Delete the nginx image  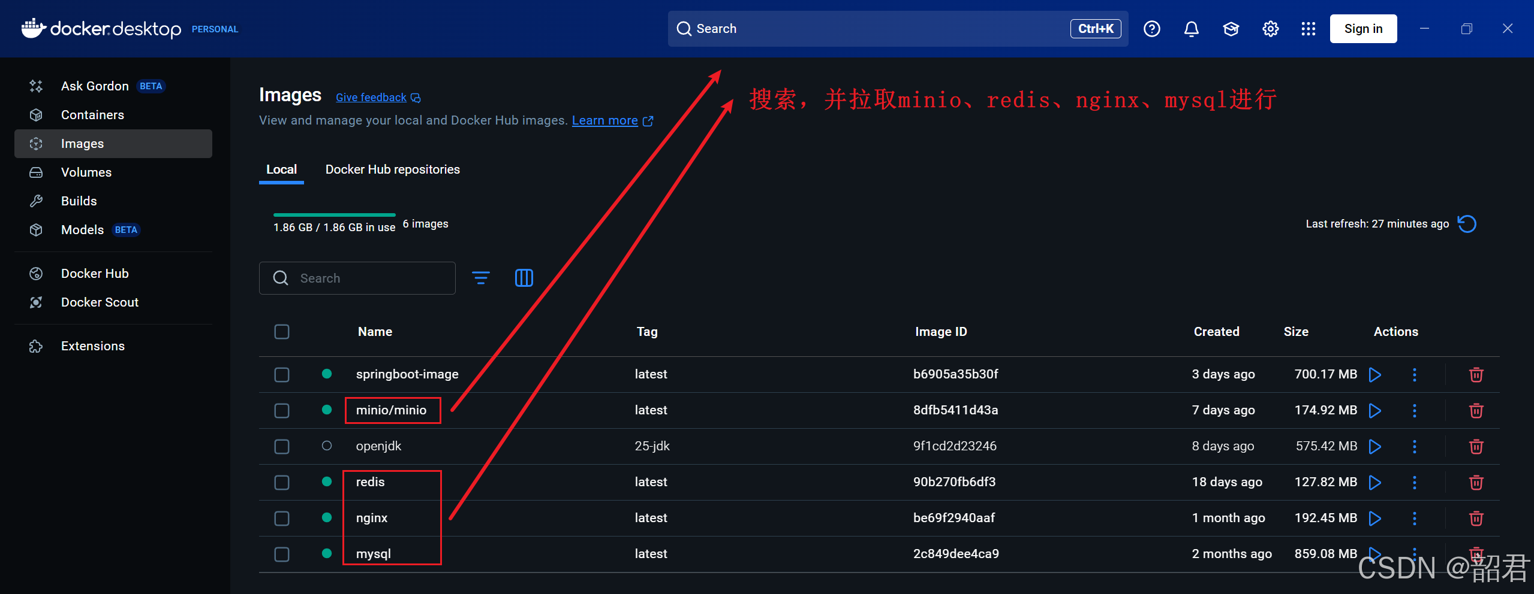1476,519
